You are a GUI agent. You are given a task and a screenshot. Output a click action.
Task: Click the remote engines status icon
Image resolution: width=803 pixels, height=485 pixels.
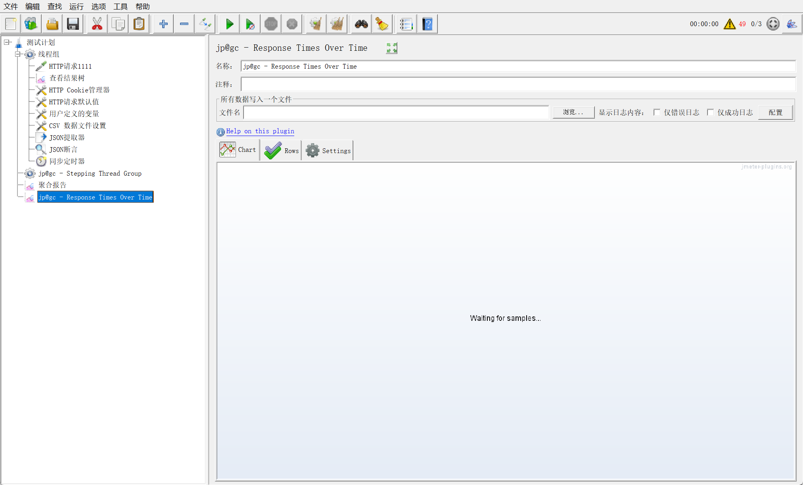click(773, 24)
